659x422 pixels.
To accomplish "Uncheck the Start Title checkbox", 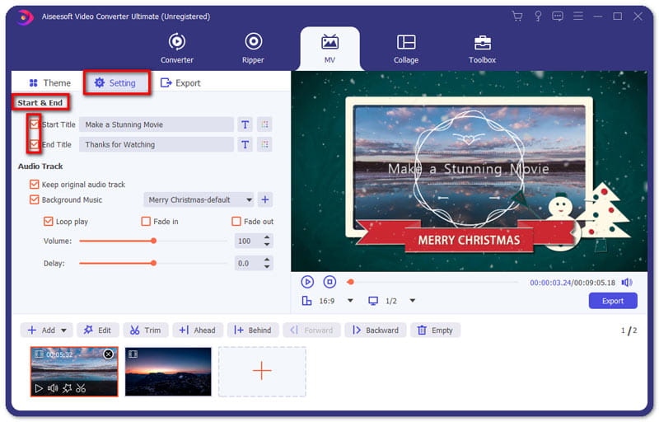I will [34, 124].
